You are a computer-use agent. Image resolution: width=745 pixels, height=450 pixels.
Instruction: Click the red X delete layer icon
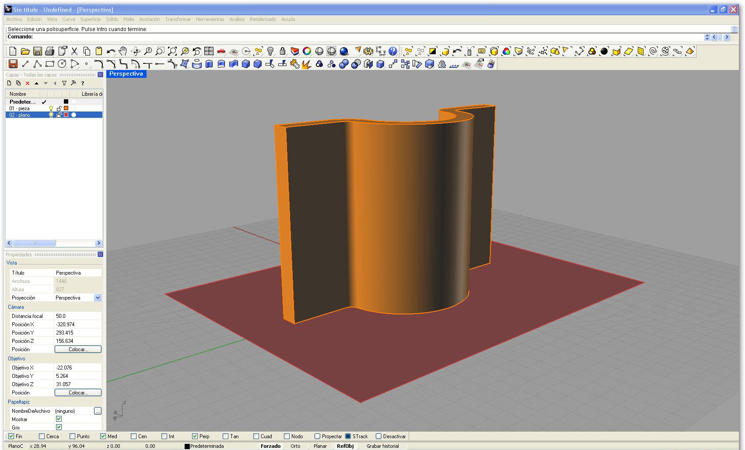pyautogui.click(x=28, y=83)
